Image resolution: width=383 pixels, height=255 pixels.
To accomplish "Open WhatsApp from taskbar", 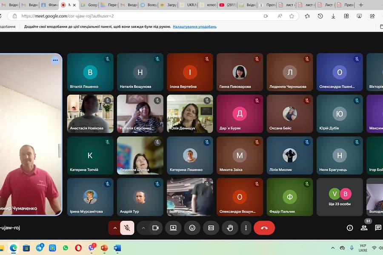I will click(66, 248).
